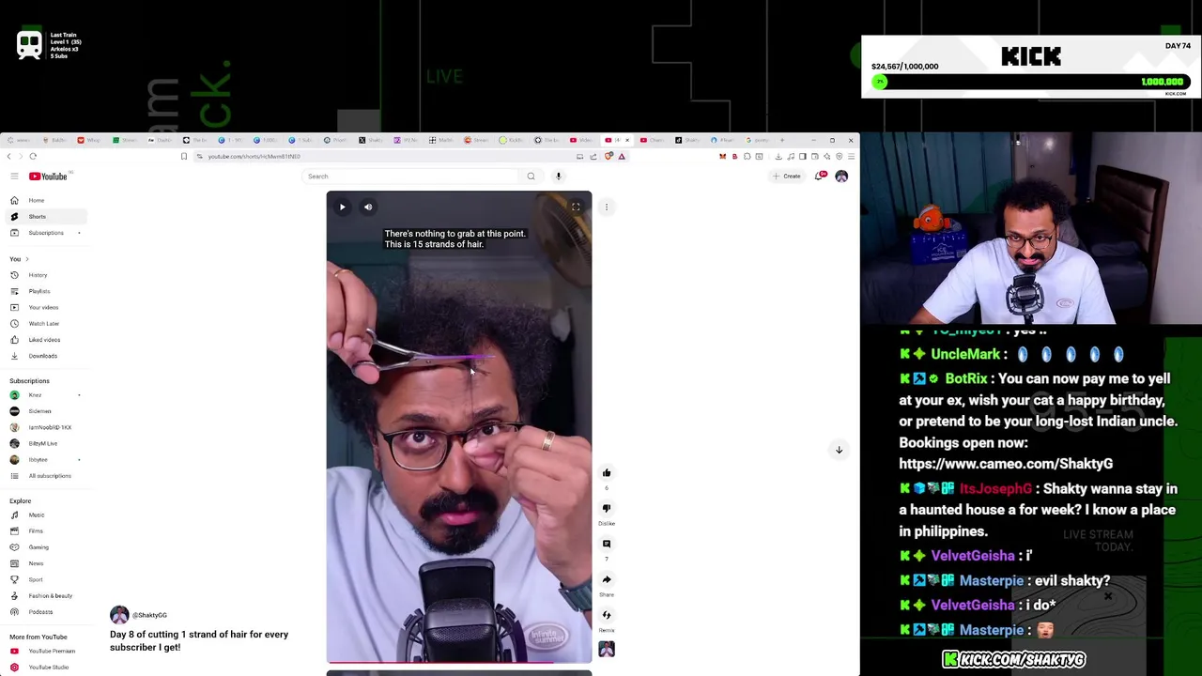
Task: Expand All subscriptions list
Action: [x=44, y=476]
